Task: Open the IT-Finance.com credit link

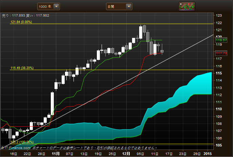Action: 16,148
